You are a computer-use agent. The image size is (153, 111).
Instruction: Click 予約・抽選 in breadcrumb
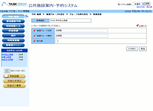point(36,14)
